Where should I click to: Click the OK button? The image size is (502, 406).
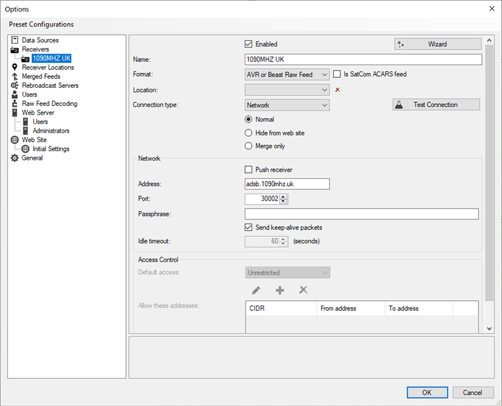click(x=427, y=392)
